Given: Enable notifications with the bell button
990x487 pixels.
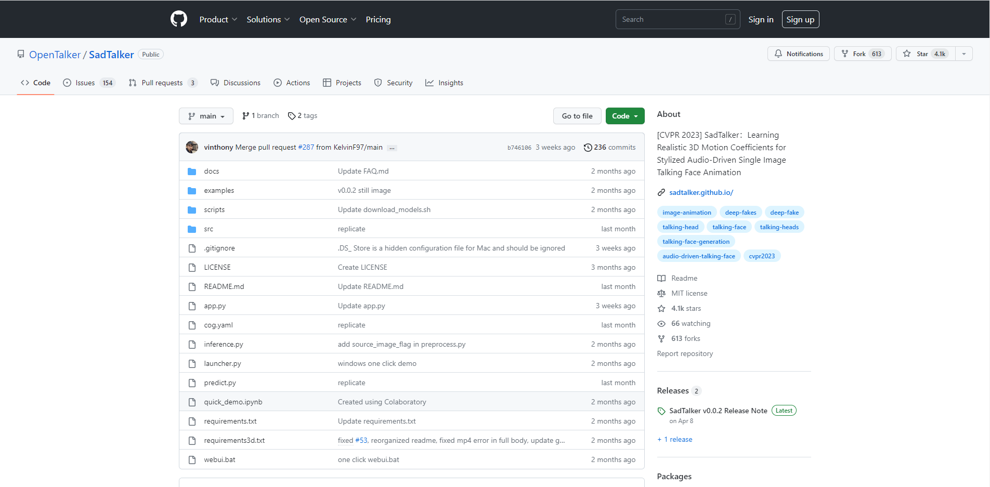Looking at the screenshot, I should point(799,54).
